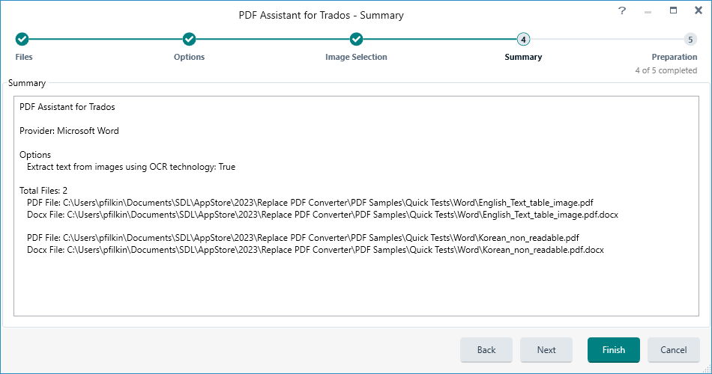Viewport: 712px width, 374px height.
Task: Select the Preparation step label
Action: [675, 57]
